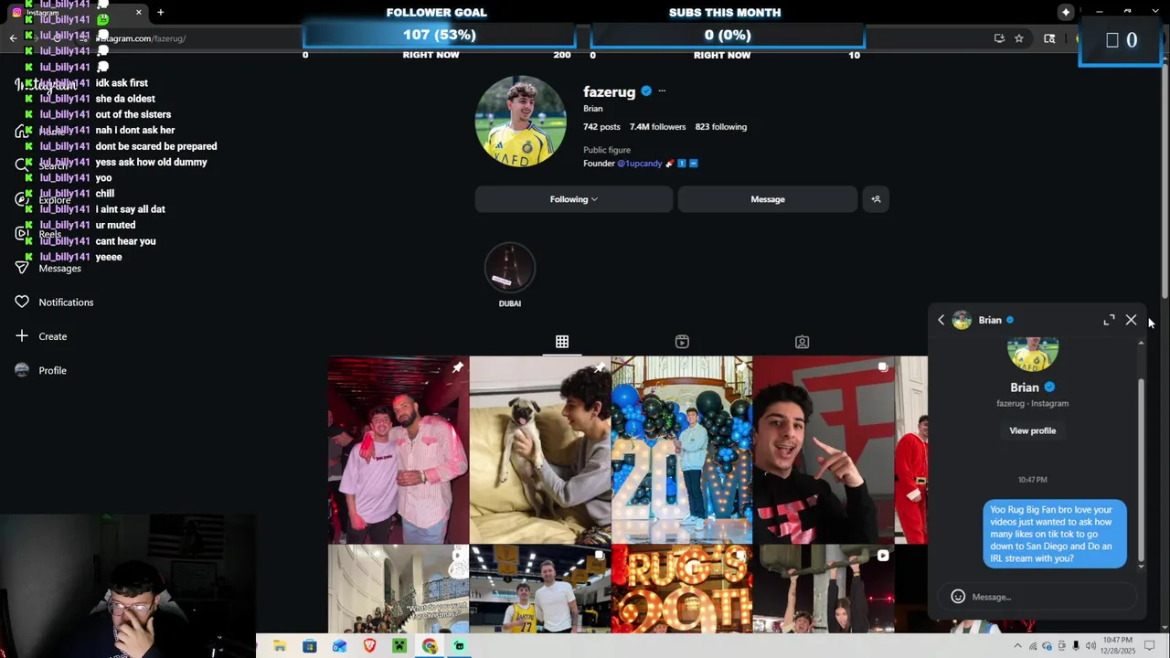Open the pinned post with two men

click(399, 451)
